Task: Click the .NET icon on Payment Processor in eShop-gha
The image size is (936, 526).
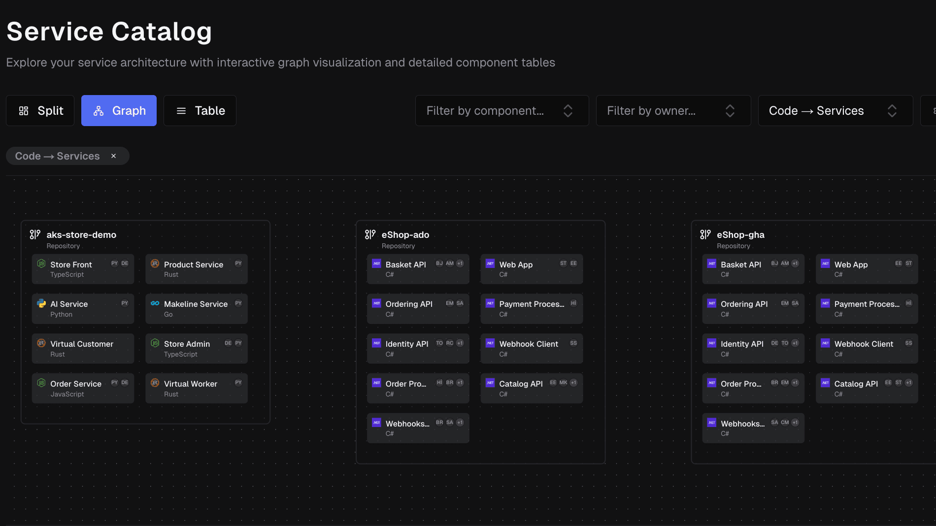Action: click(x=825, y=303)
